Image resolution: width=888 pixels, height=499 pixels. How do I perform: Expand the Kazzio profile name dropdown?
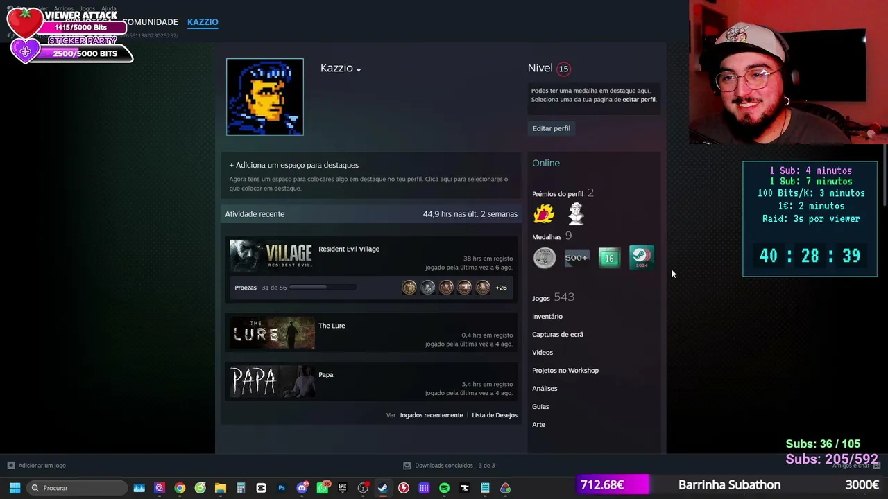(358, 69)
